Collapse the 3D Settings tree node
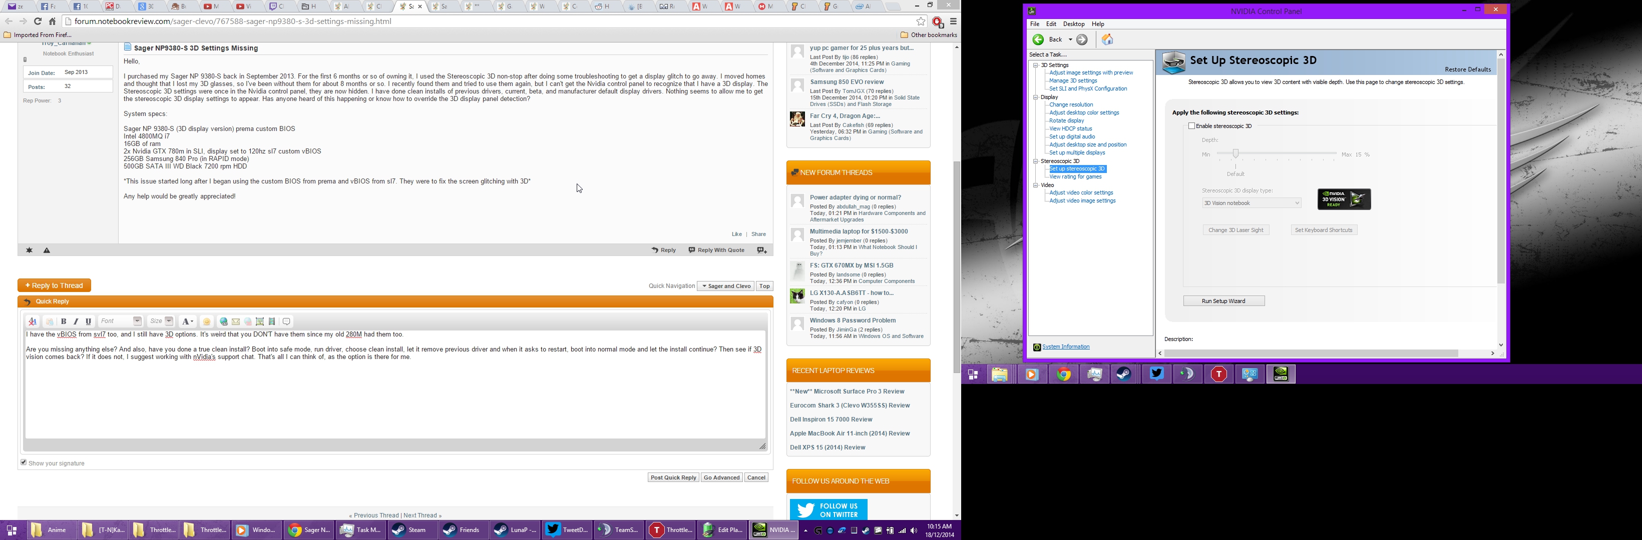The height and width of the screenshot is (540, 1642). click(1036, 65)
